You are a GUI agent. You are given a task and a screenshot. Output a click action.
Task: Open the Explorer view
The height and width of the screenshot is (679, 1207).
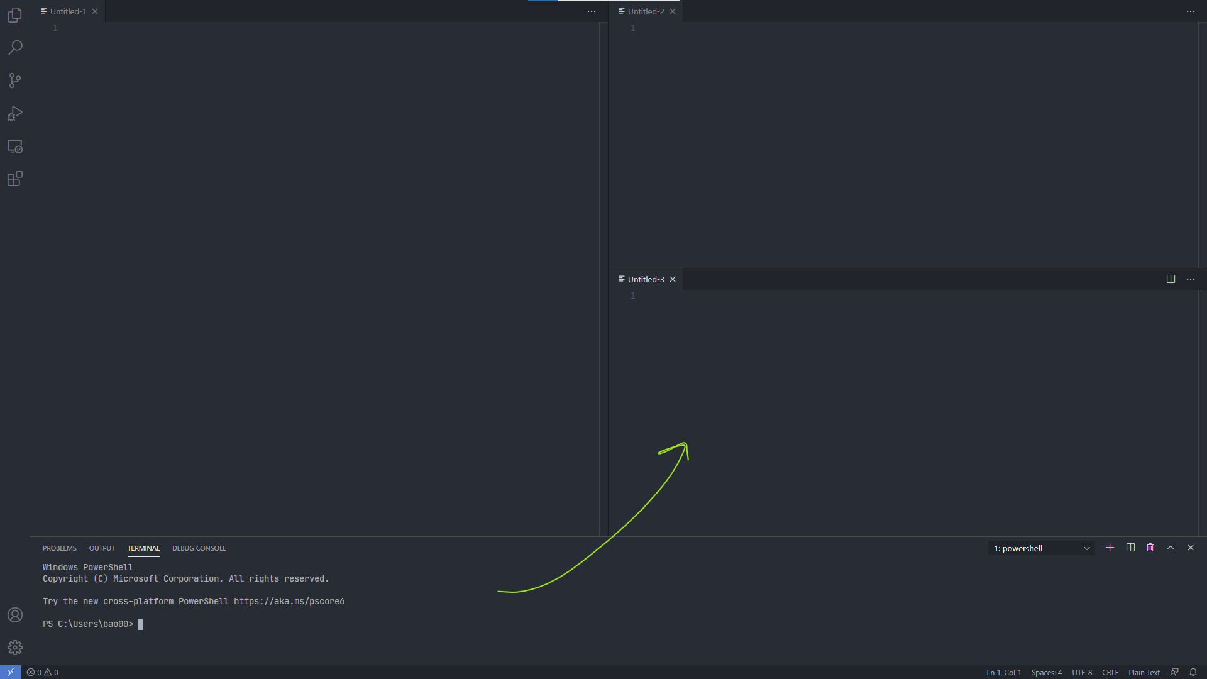15,15
